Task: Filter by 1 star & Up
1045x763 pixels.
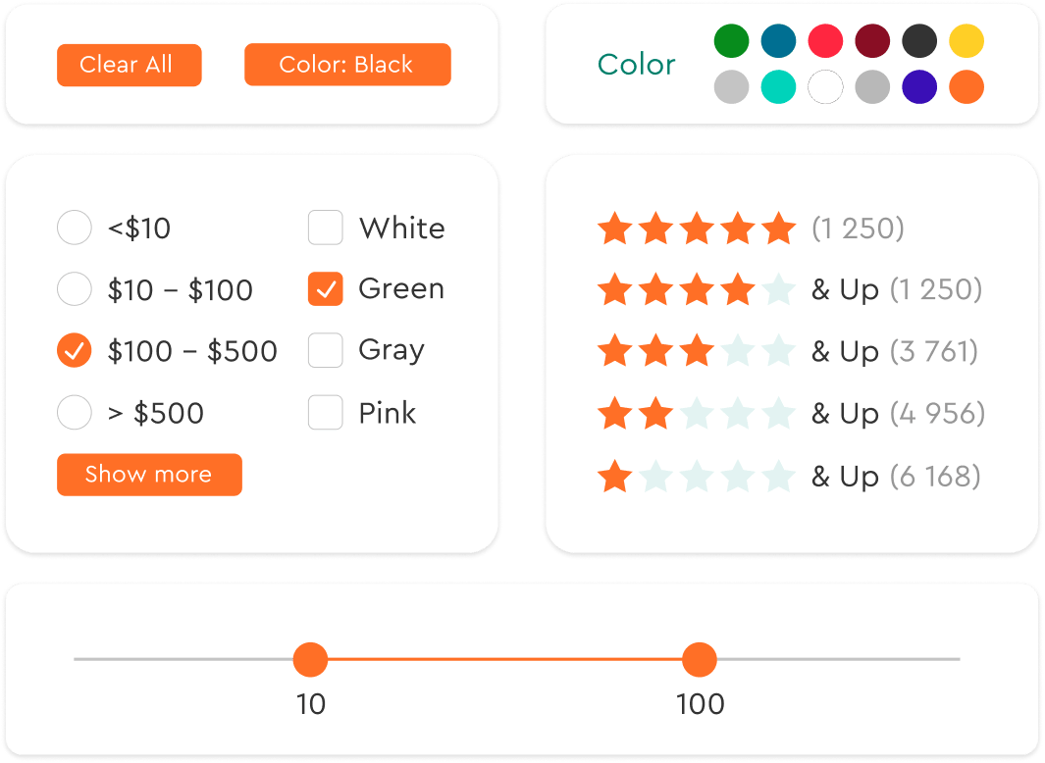Action: tap(697, 477)
